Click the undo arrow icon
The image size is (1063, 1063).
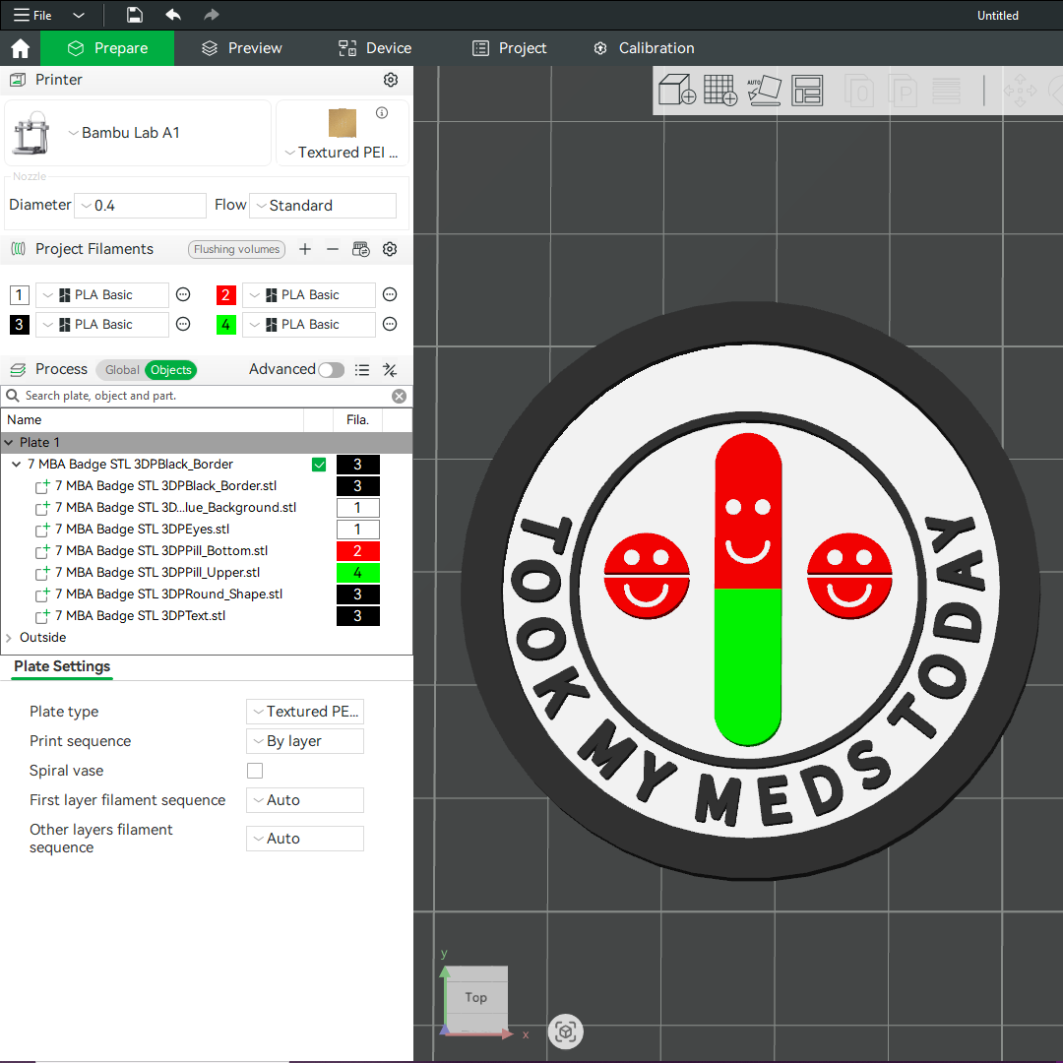tap(173, 15)
